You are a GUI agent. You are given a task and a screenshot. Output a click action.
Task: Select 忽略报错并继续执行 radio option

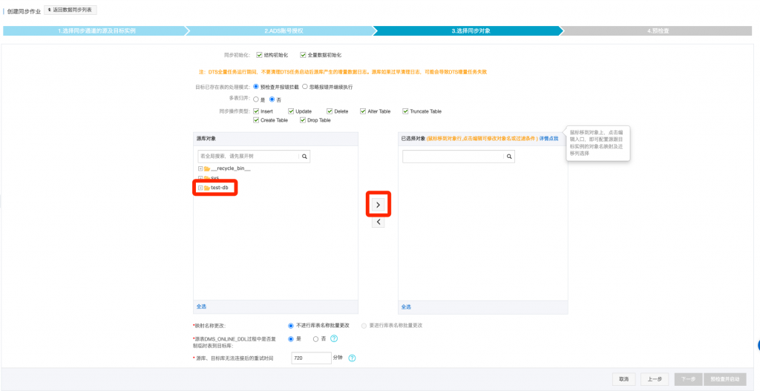pos(305,87)
